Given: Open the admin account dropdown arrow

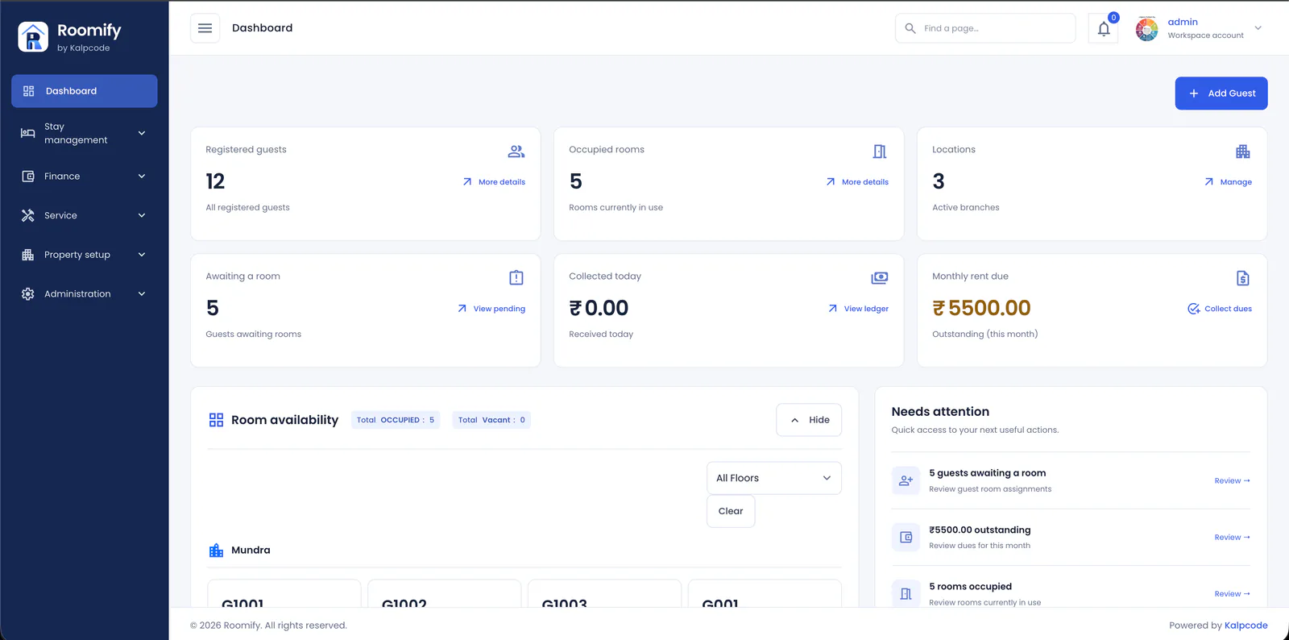Looking at the screenshot, I should (1258, 28).
